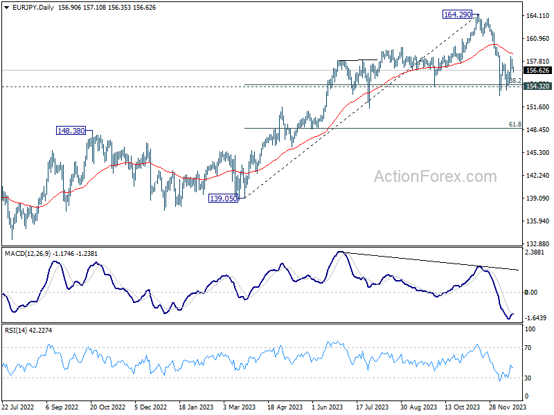The image size is (554, 415).
Task: Select the current price tag 156.626
Action: [x=537, y=71]
